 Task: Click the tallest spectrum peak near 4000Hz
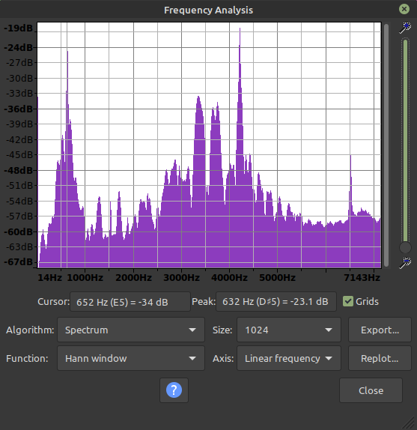pyautogui.click(x=240, y=30)
